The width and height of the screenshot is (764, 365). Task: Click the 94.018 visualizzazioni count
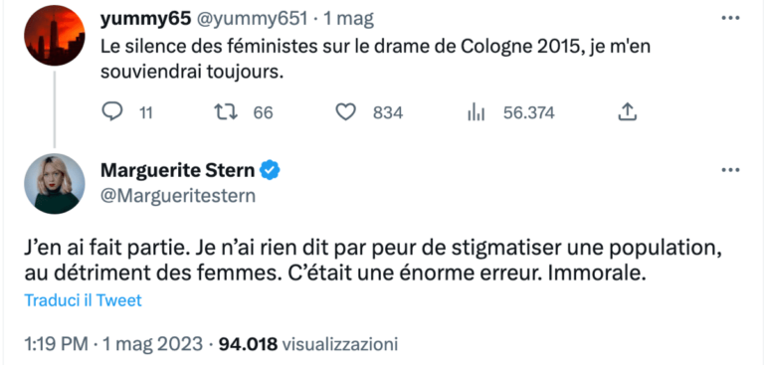coord(308,344)
